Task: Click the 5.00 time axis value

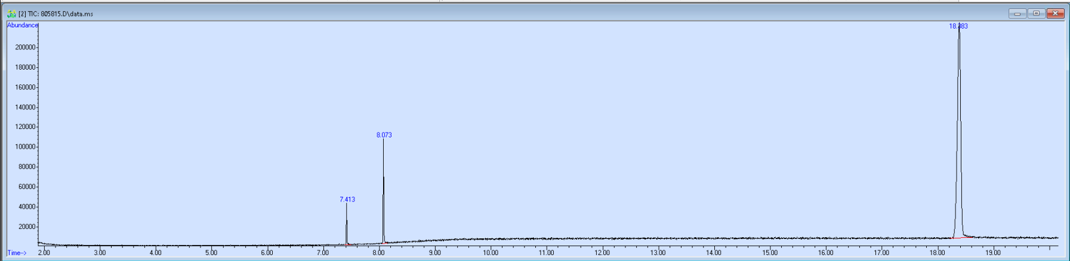Action: 211,253
